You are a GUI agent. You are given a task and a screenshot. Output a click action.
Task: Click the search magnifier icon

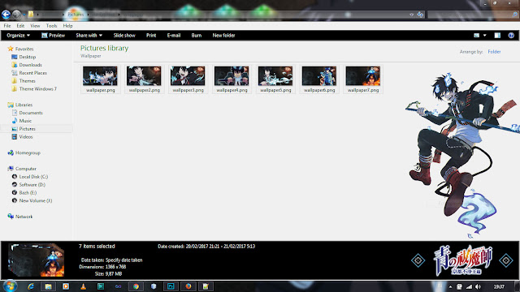[514, 15]
